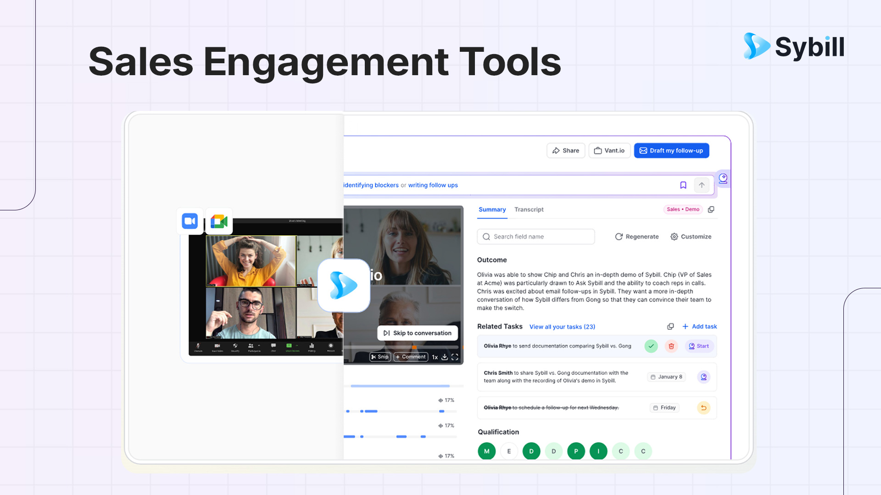Click Add task

[699, 326]
